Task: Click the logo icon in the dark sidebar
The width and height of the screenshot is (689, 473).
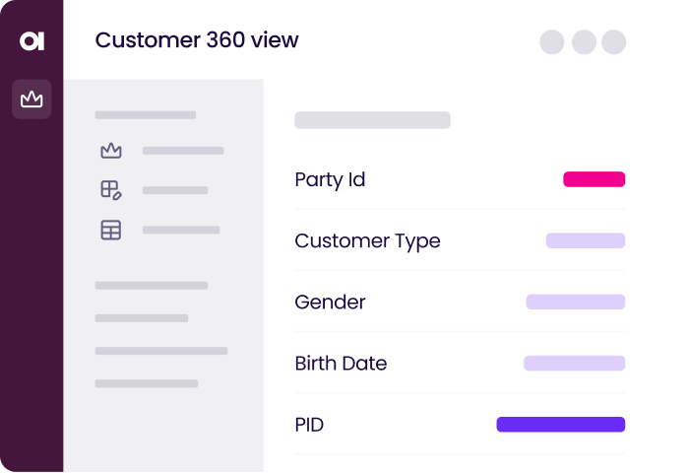Action: (x=31, y=41)
